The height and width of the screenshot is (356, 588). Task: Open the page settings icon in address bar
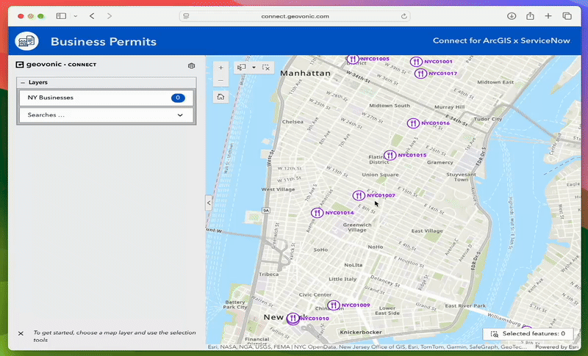[x=186, y=16]
